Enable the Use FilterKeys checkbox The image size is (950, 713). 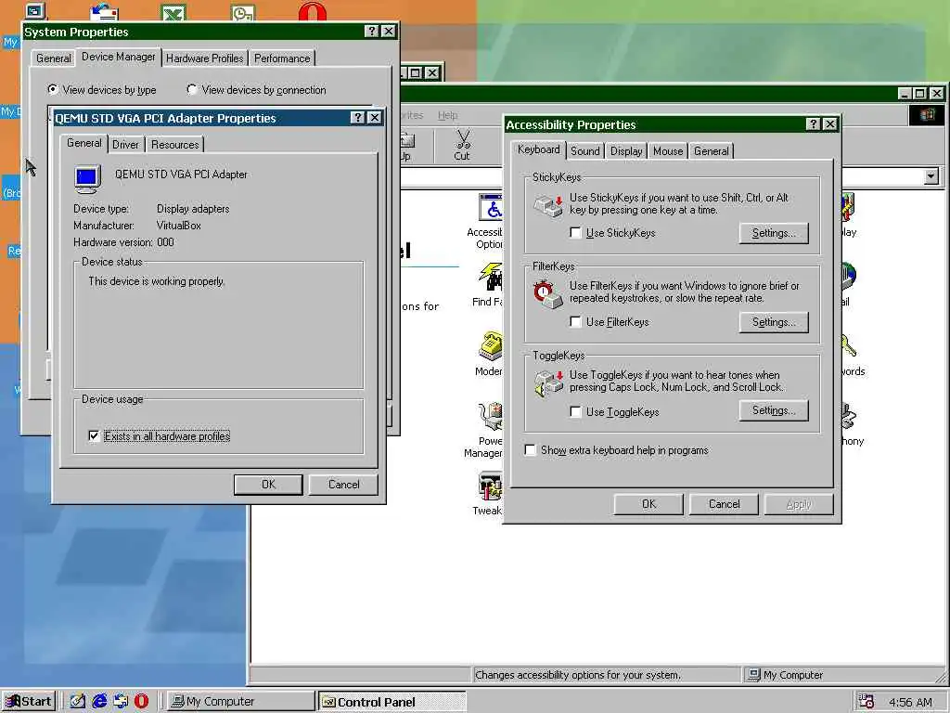pos(575,322)
